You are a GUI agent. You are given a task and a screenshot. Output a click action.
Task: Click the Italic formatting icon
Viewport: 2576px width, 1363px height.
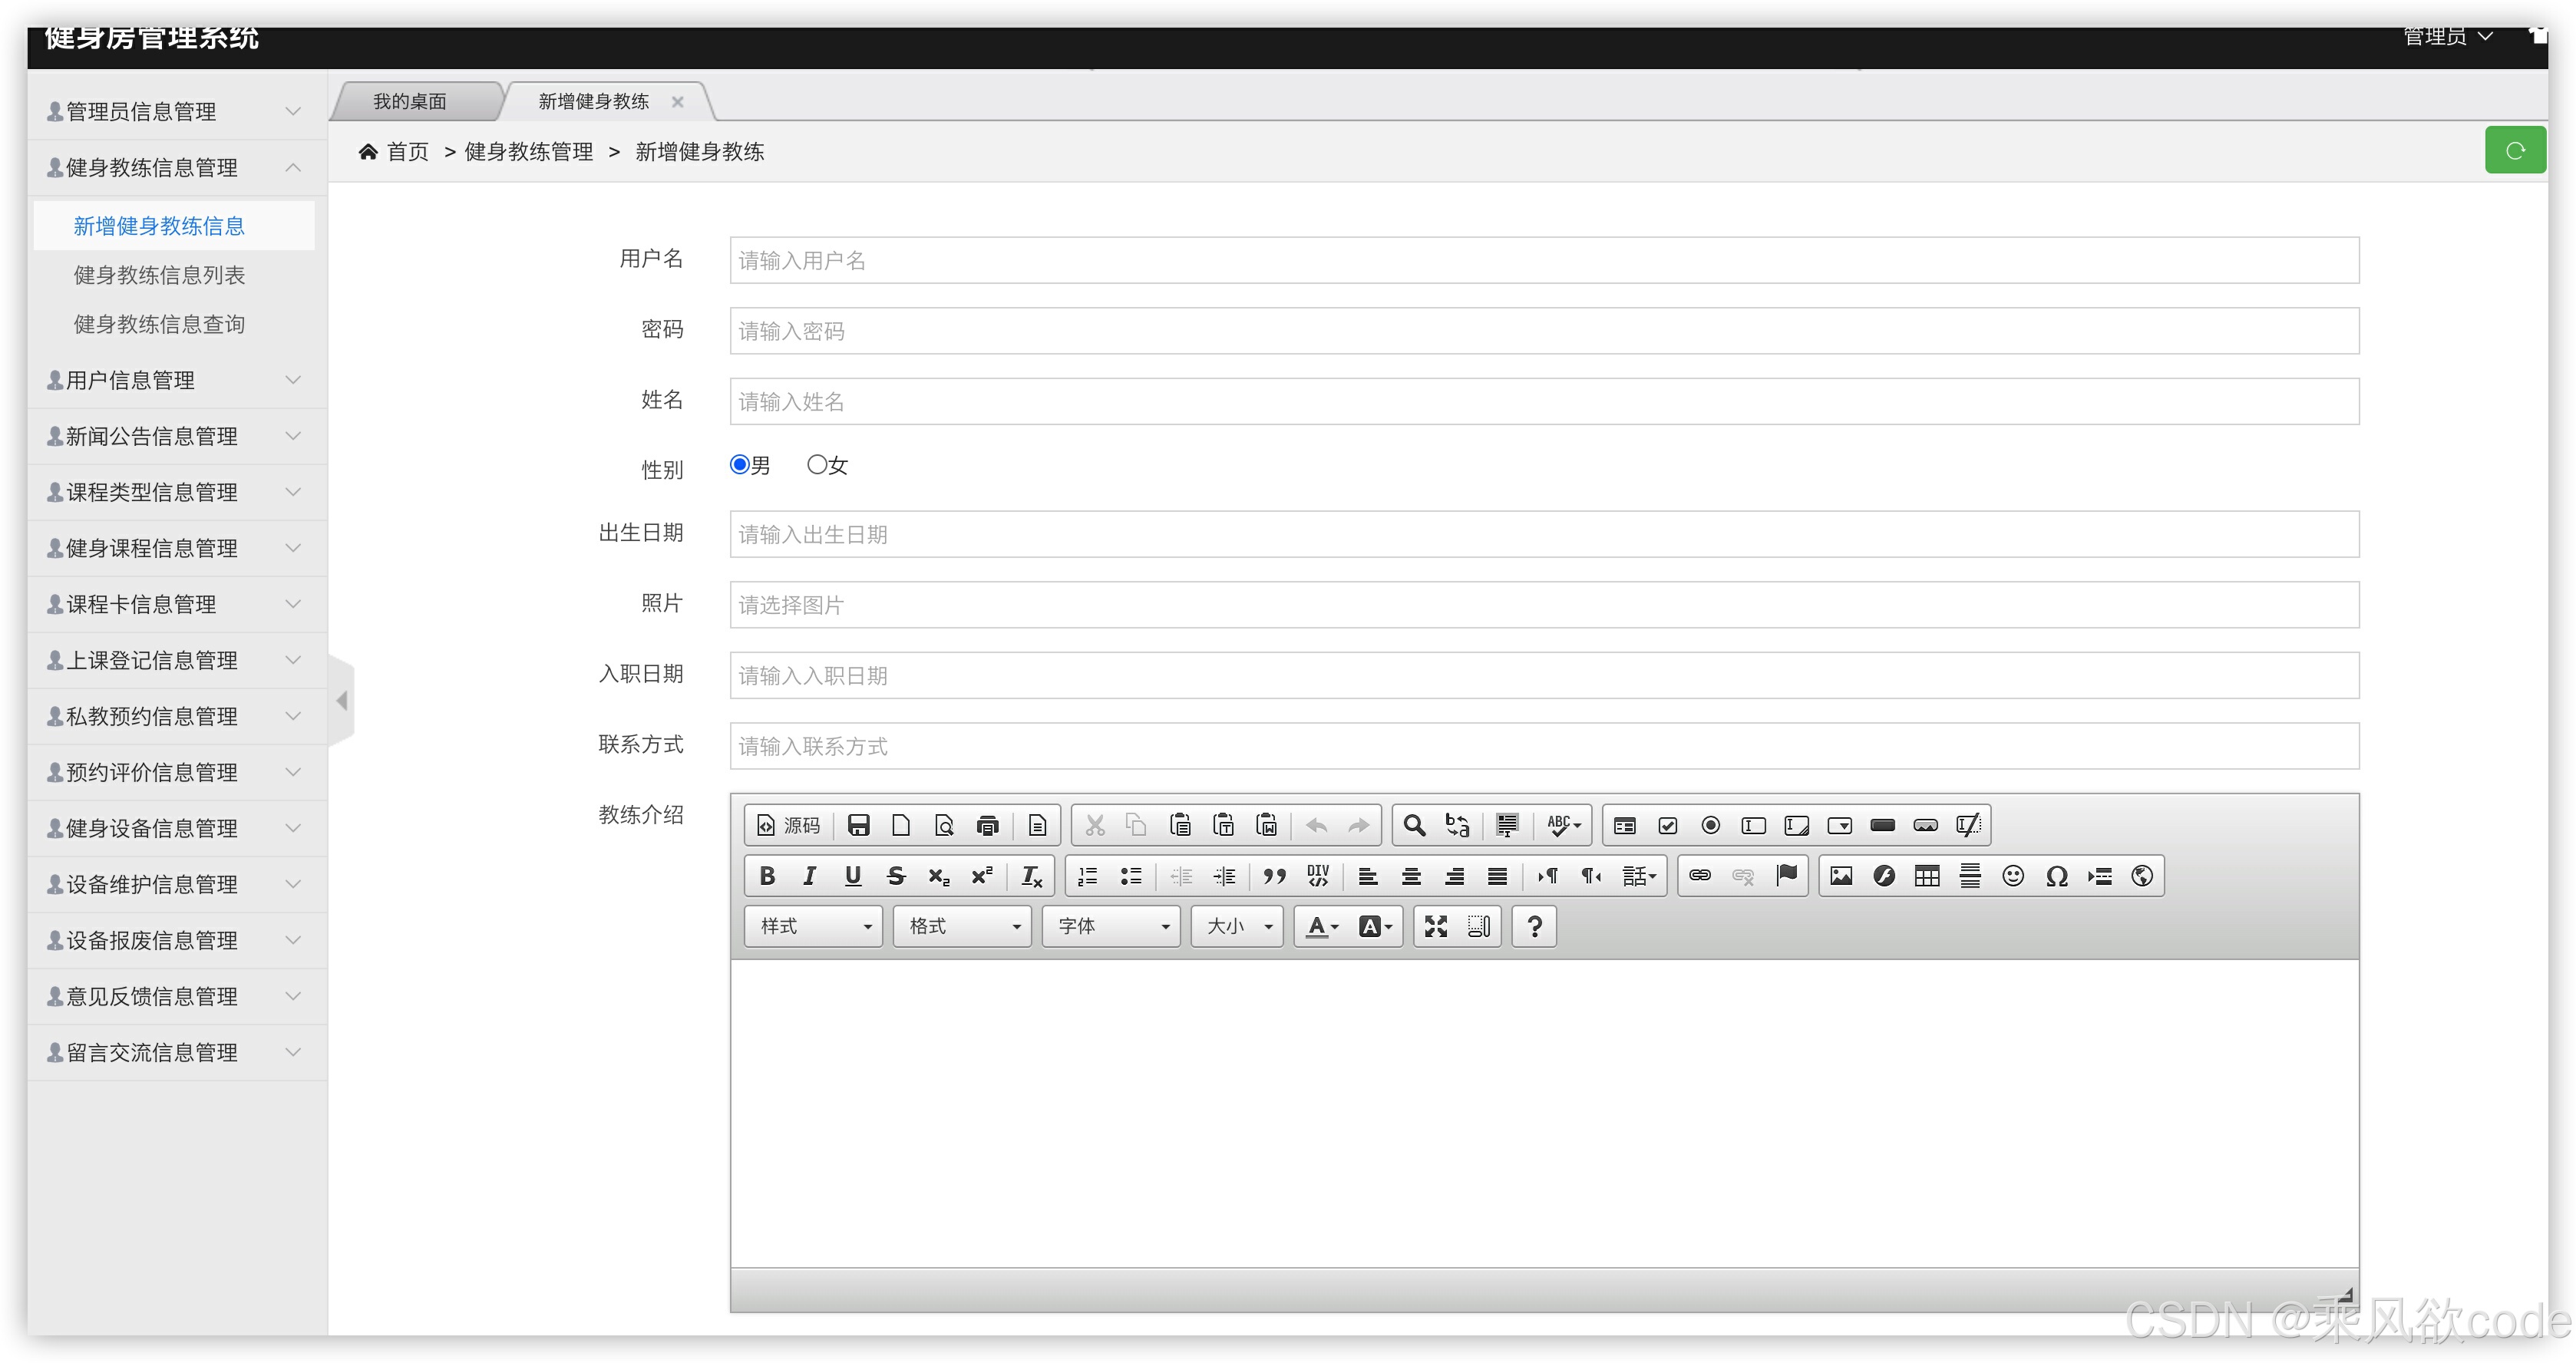coord(809,876)
